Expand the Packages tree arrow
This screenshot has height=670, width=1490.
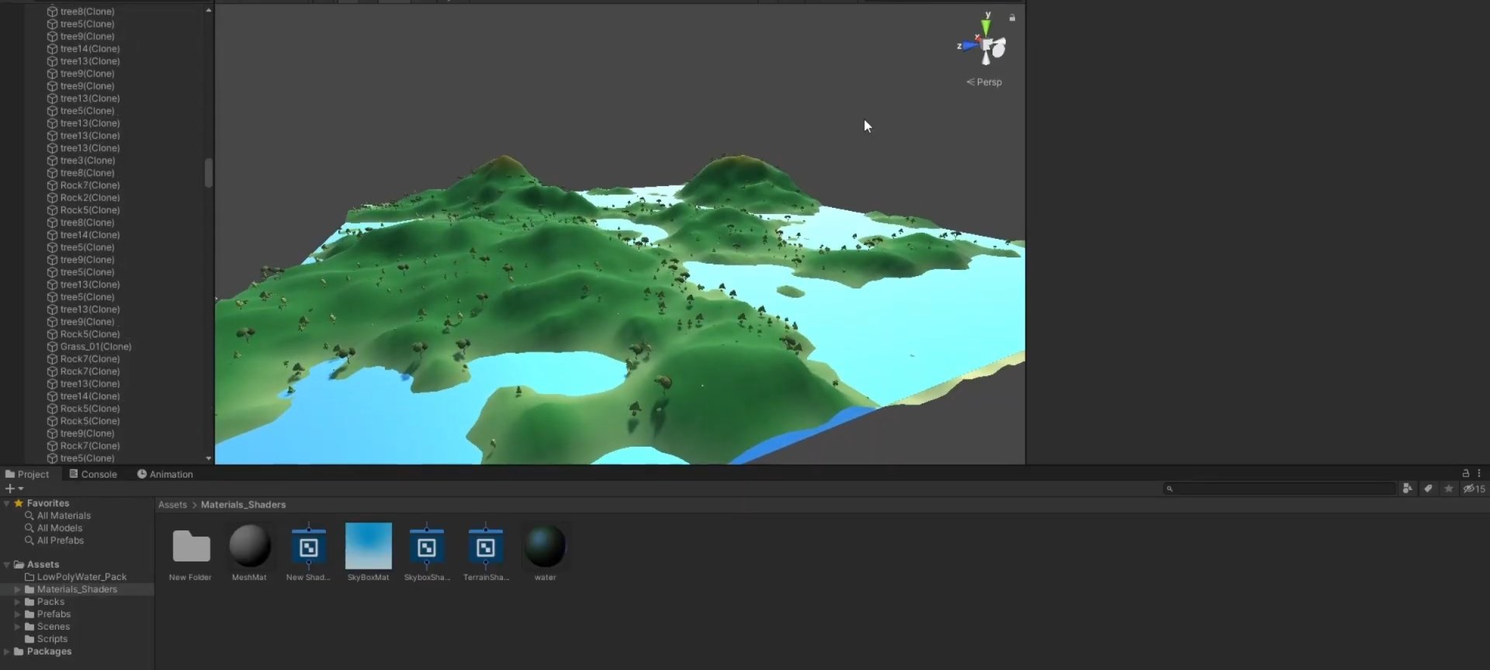[7, 651]
